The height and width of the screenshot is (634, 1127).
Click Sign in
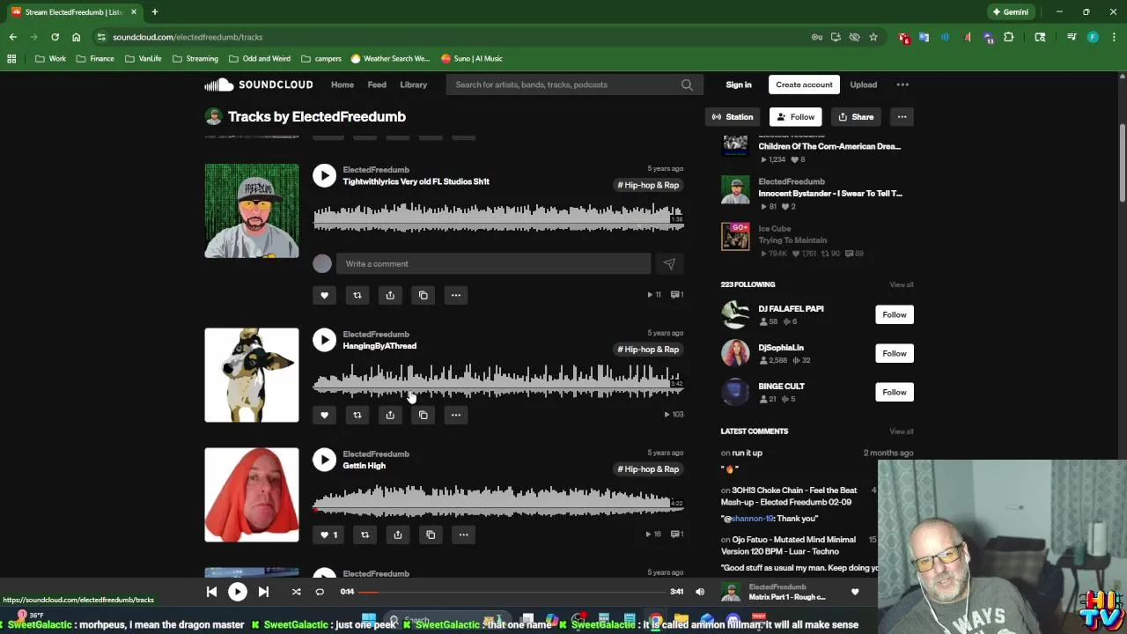pyautogui.click(x=739, y=85)
